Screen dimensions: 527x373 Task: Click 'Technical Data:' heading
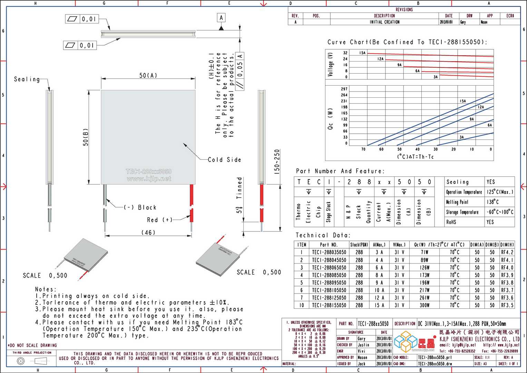coord(323,235)
